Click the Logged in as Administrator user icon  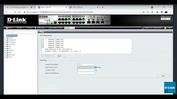(x=143, y=28)
